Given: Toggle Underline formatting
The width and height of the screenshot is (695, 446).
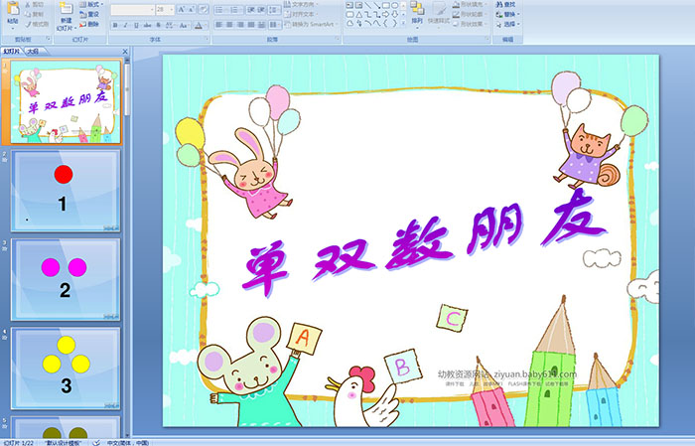Looking at the screenshot, I should (x=136, y=25).
